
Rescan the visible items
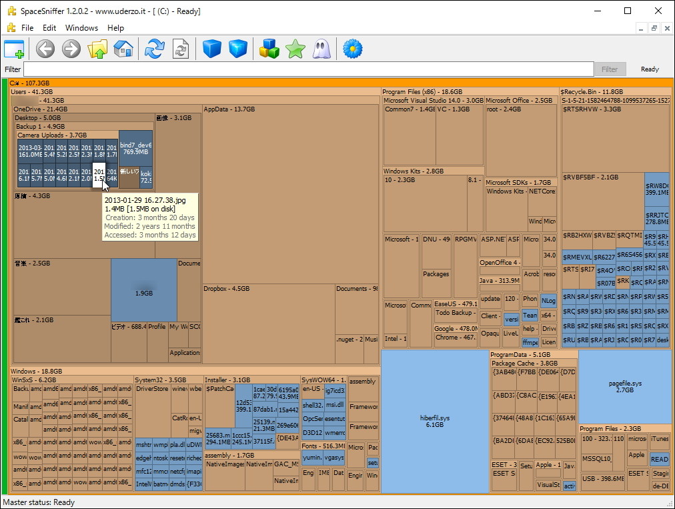(x=180, y=49)
